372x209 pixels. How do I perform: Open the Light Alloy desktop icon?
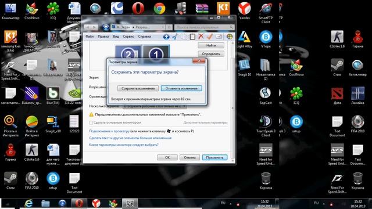coord(244,39)
